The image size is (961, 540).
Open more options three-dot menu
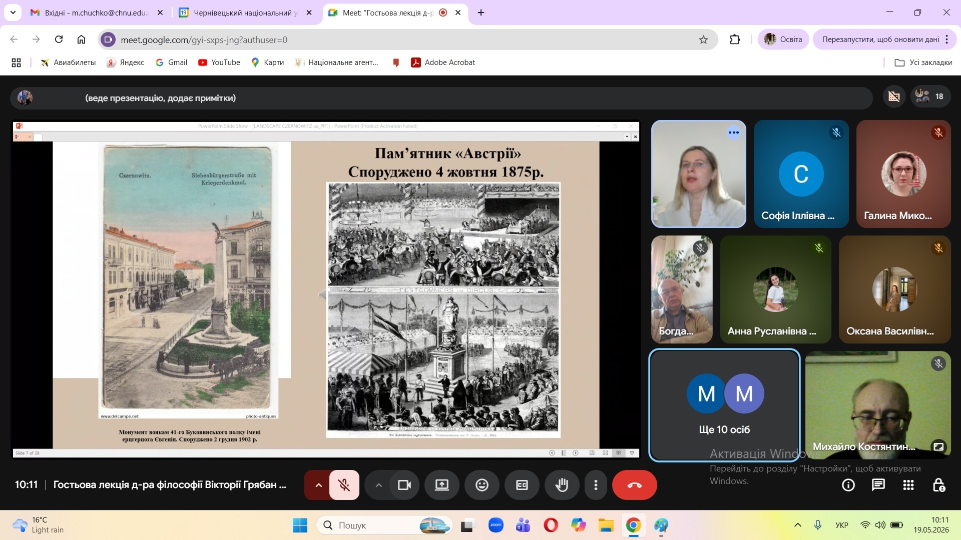596,485
